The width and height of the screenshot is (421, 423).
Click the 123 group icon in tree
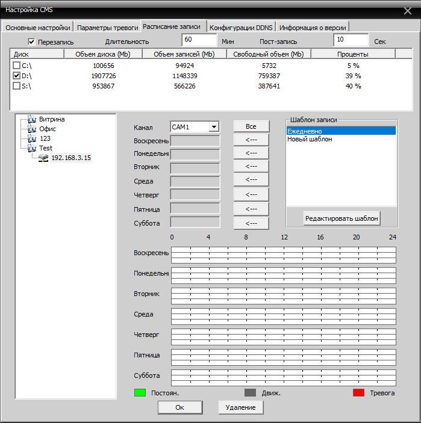[x=32, y=138]
